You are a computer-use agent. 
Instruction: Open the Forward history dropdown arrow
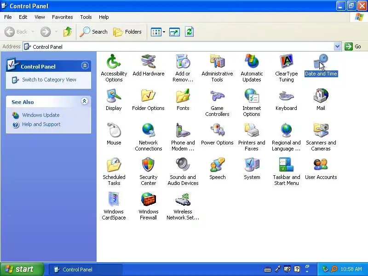(56, 32)
